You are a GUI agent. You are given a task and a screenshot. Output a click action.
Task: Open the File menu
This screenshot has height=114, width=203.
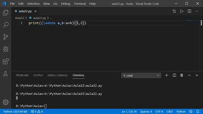[12, 3]
